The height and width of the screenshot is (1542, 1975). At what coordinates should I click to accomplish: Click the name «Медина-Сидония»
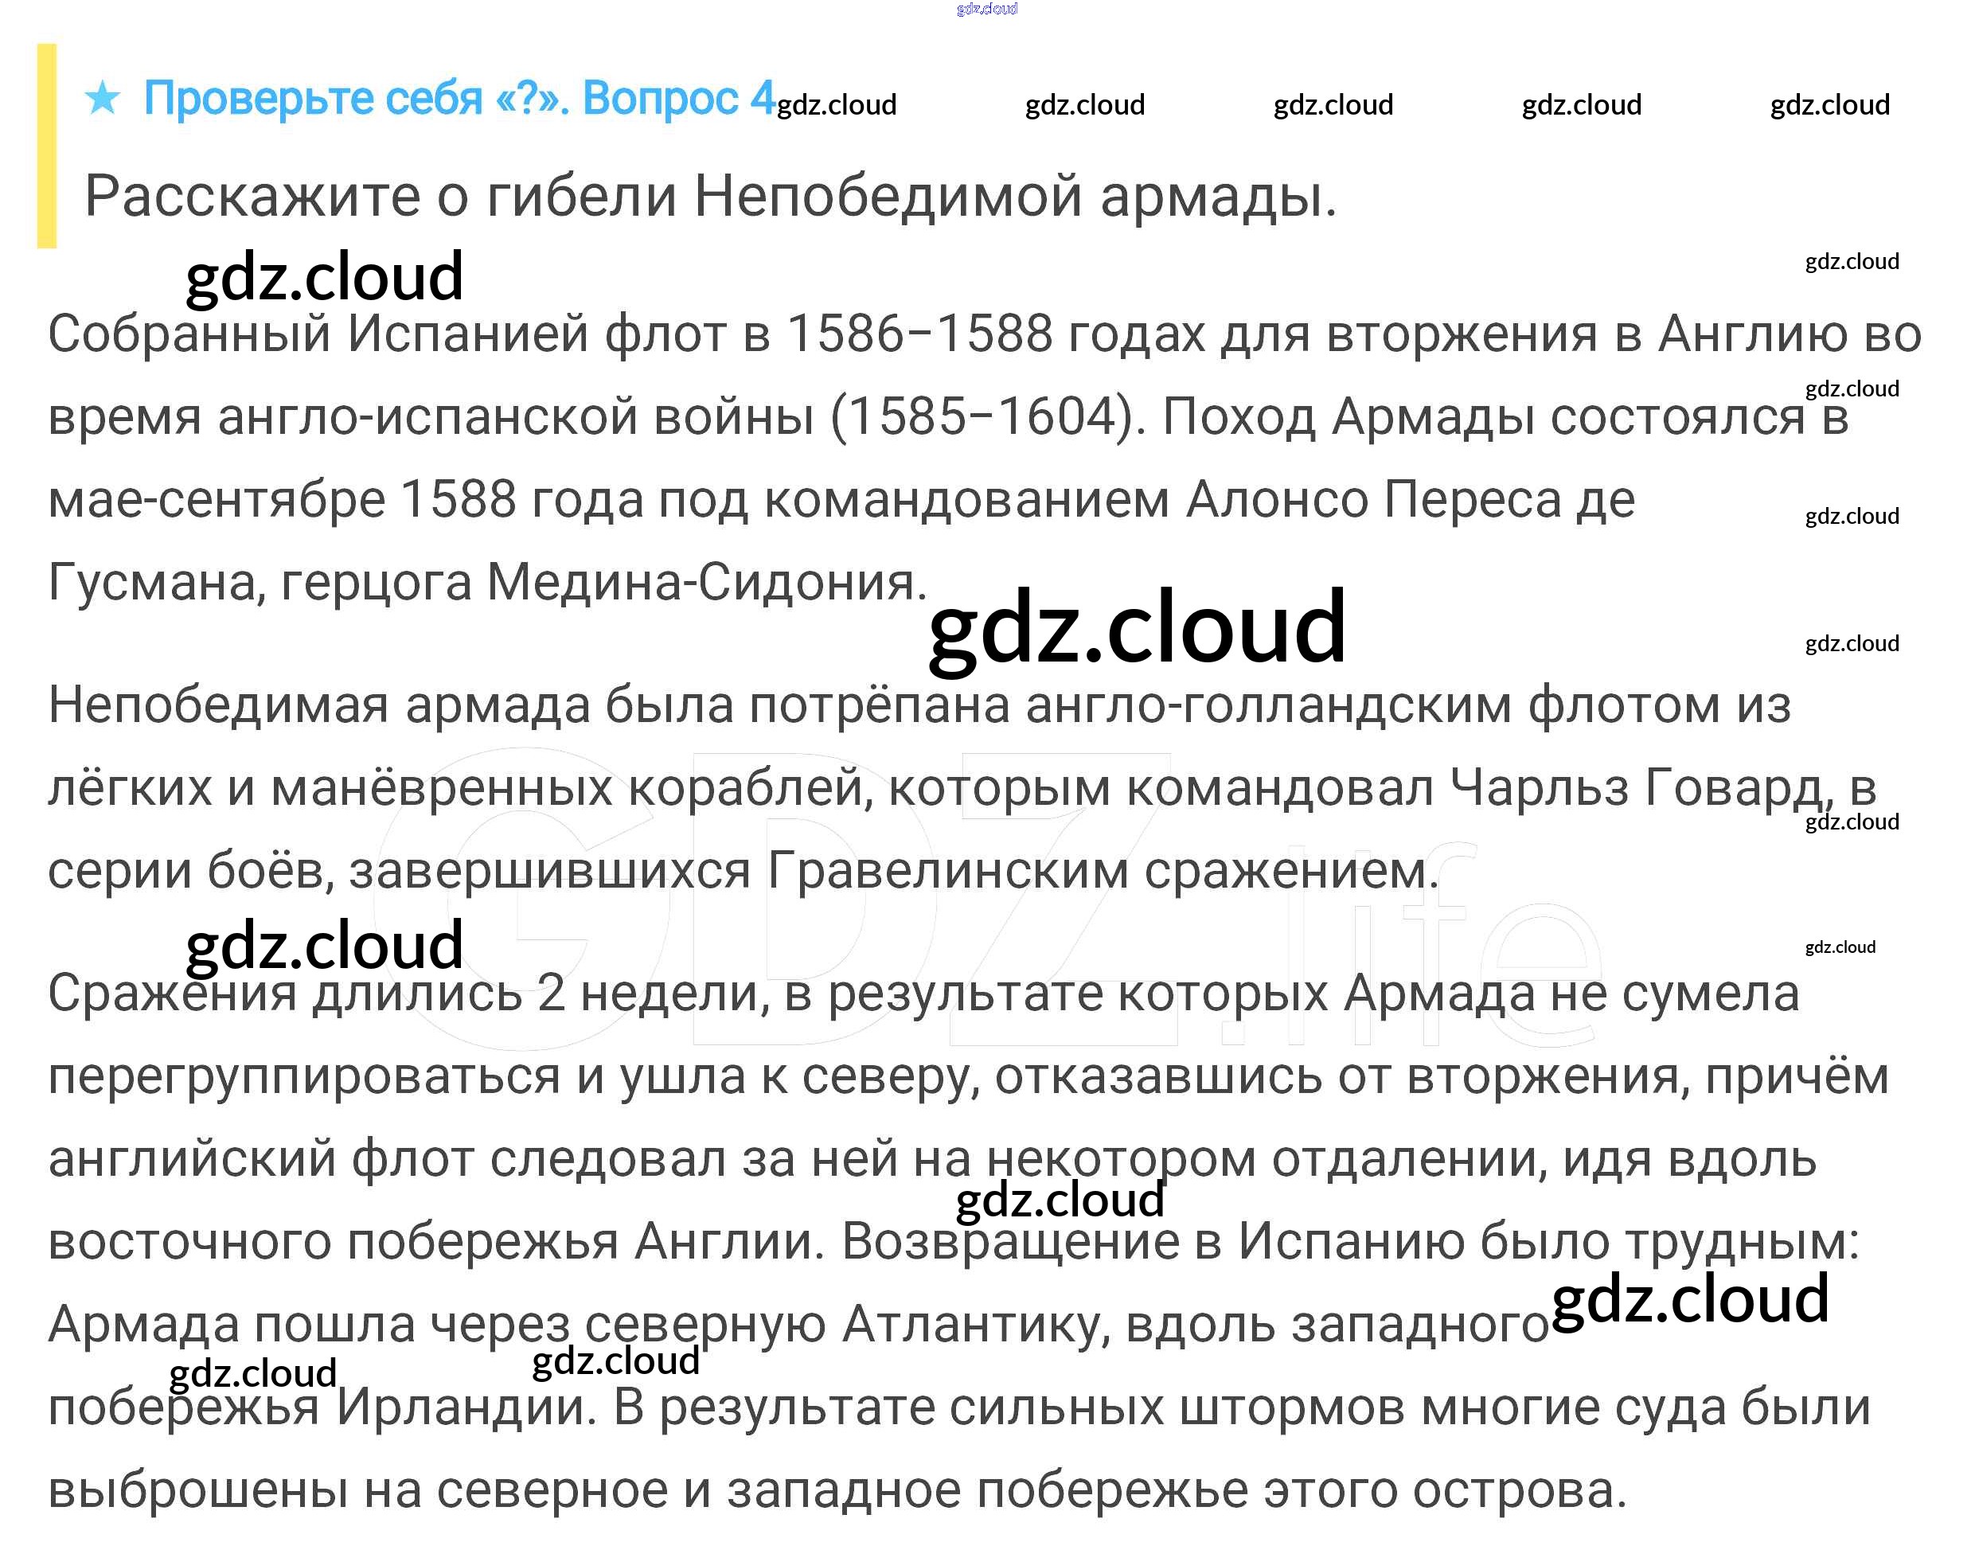(x=701, y=583)
